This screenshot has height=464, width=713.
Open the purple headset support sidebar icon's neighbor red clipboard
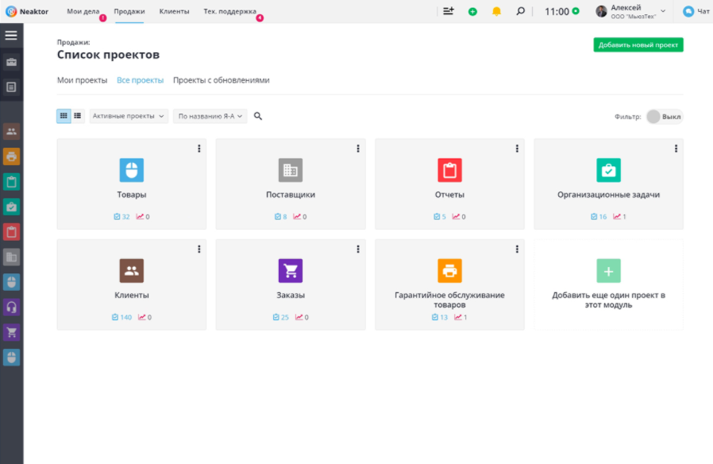(x=11, y=232)
